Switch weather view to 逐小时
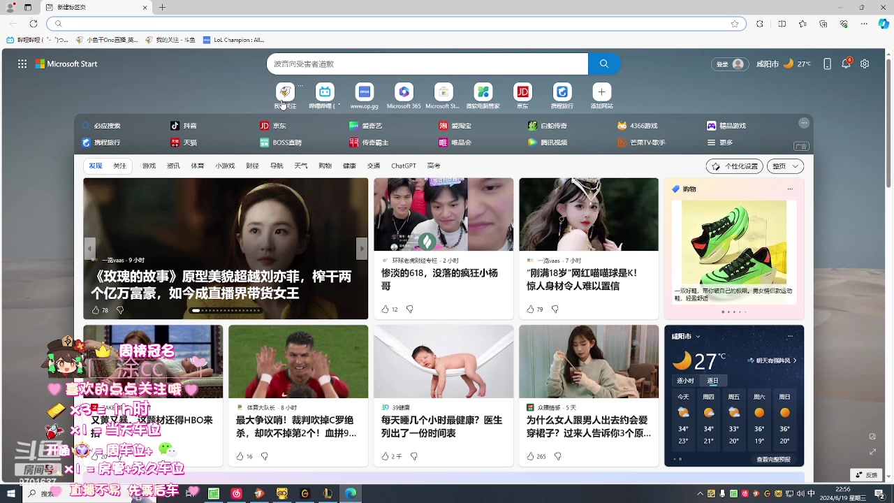This screenshot has height=503, width=894. tap(685, 381)
